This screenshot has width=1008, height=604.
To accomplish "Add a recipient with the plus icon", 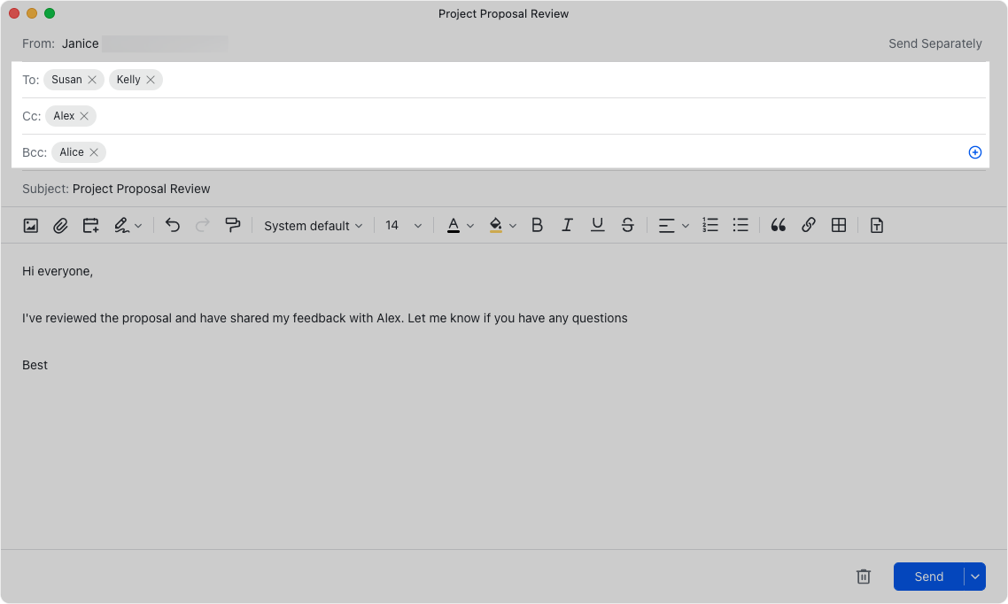I will 975,152.
